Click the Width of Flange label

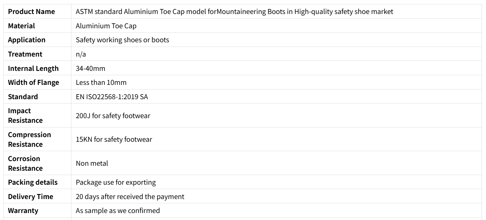(x=34, y=83)
